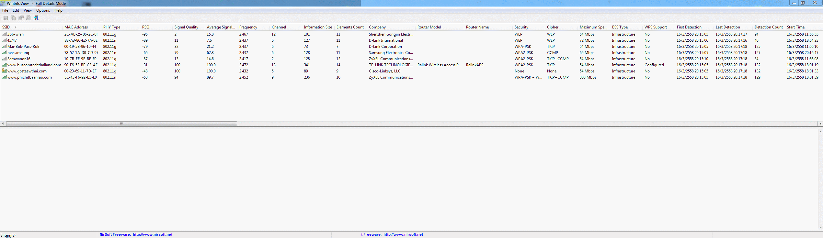This screenshot has width=823, height=238.
Task: Select the www.phichitbaanrao.com network row
Action: (x=29, y=77)
